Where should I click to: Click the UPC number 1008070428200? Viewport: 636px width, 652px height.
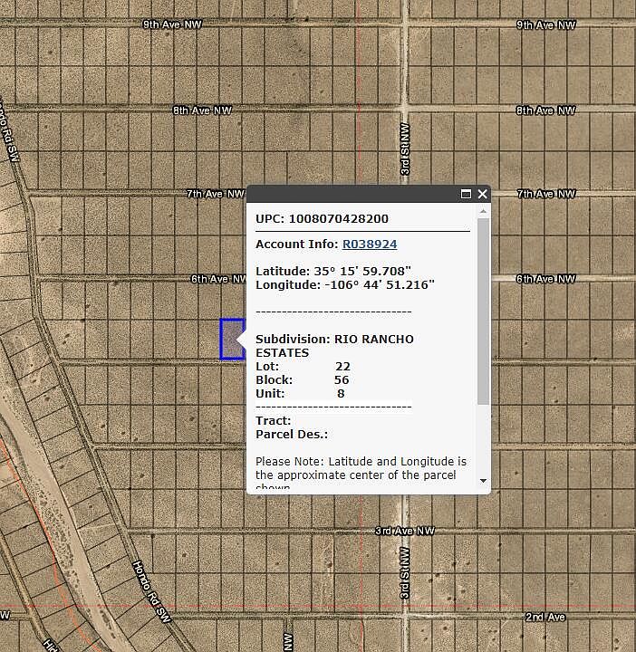tap(338, 219)
